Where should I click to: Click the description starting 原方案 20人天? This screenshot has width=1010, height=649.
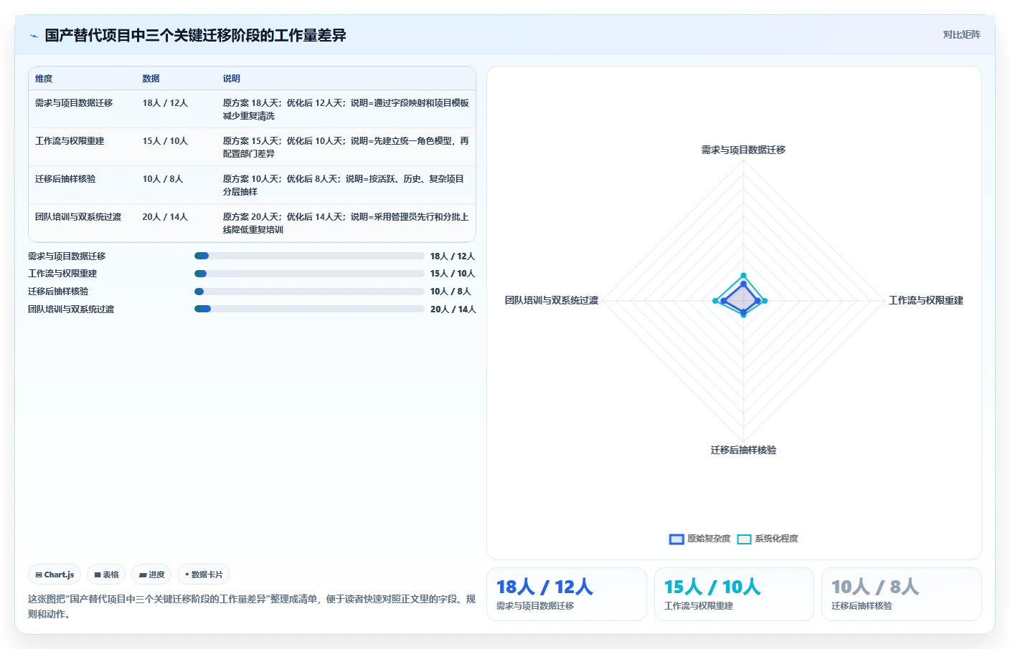click(x=346, y=223)
